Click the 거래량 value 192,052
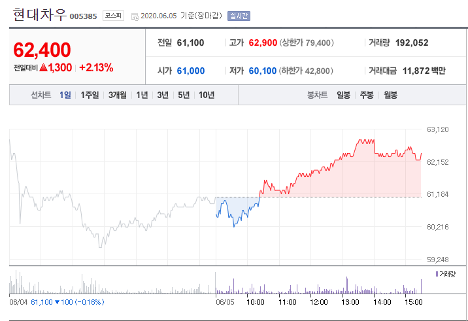The height and width of the screenshot is (321, 468). (412, 42)
